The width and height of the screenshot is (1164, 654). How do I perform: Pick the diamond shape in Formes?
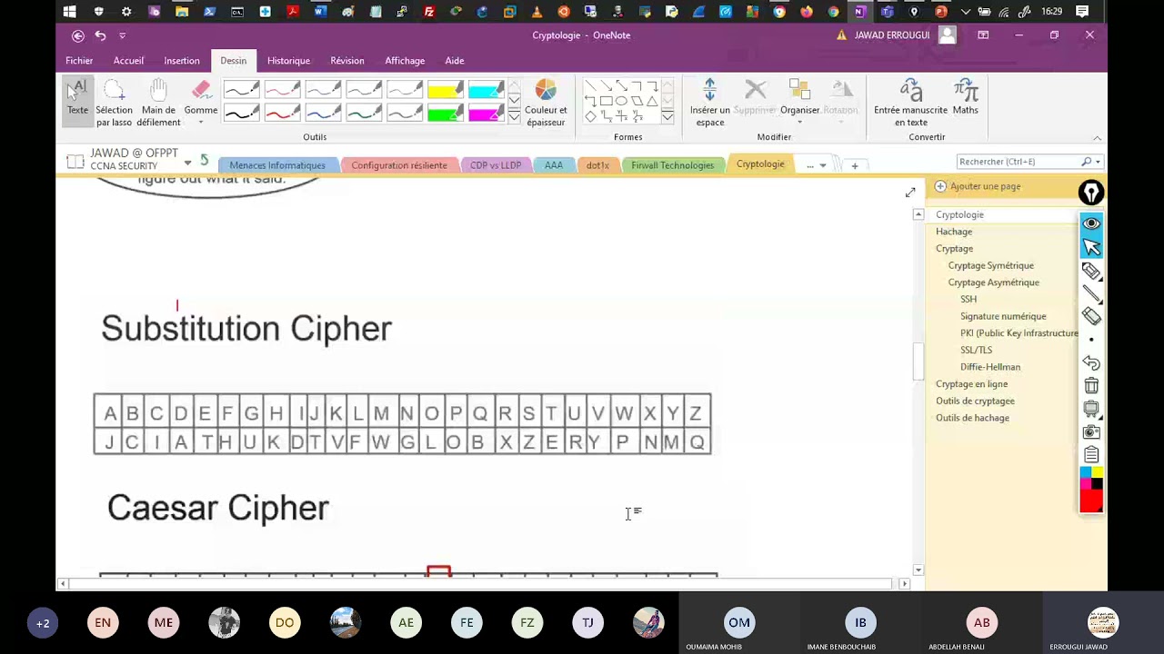(x=590, y=116)
